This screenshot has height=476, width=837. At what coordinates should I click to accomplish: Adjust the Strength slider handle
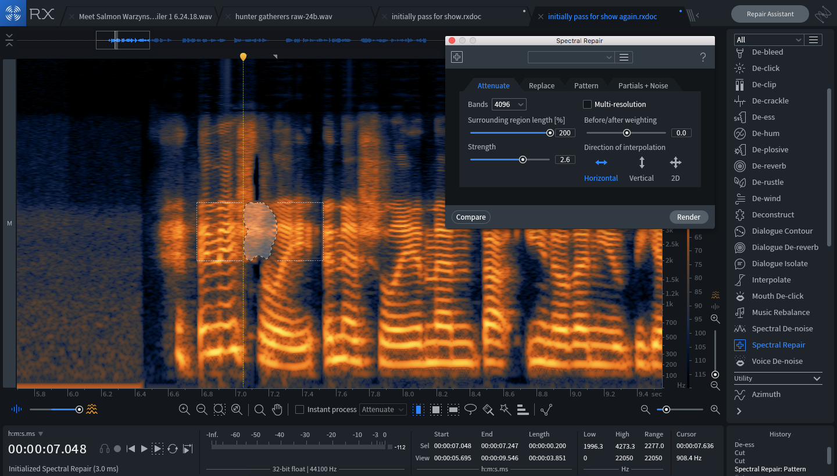(x=523, y=159)
